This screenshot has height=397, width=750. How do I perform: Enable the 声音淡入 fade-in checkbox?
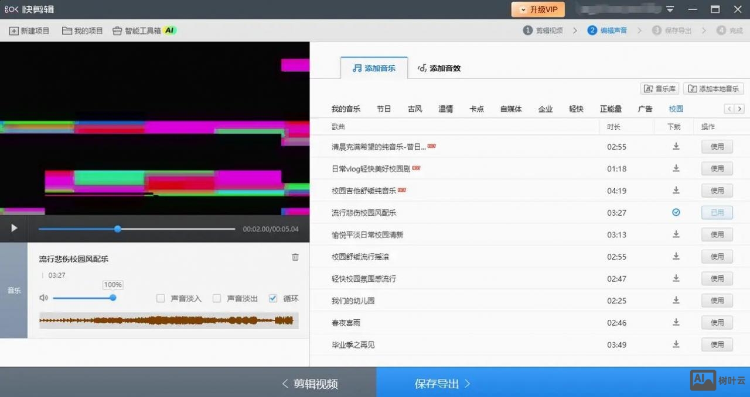(161, 298)
